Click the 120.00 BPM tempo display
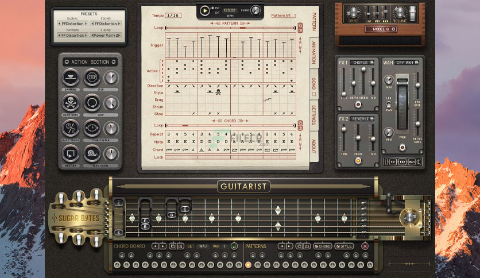Image resolution: width=480 pixels, height=278 pixels. coord(230,10)
